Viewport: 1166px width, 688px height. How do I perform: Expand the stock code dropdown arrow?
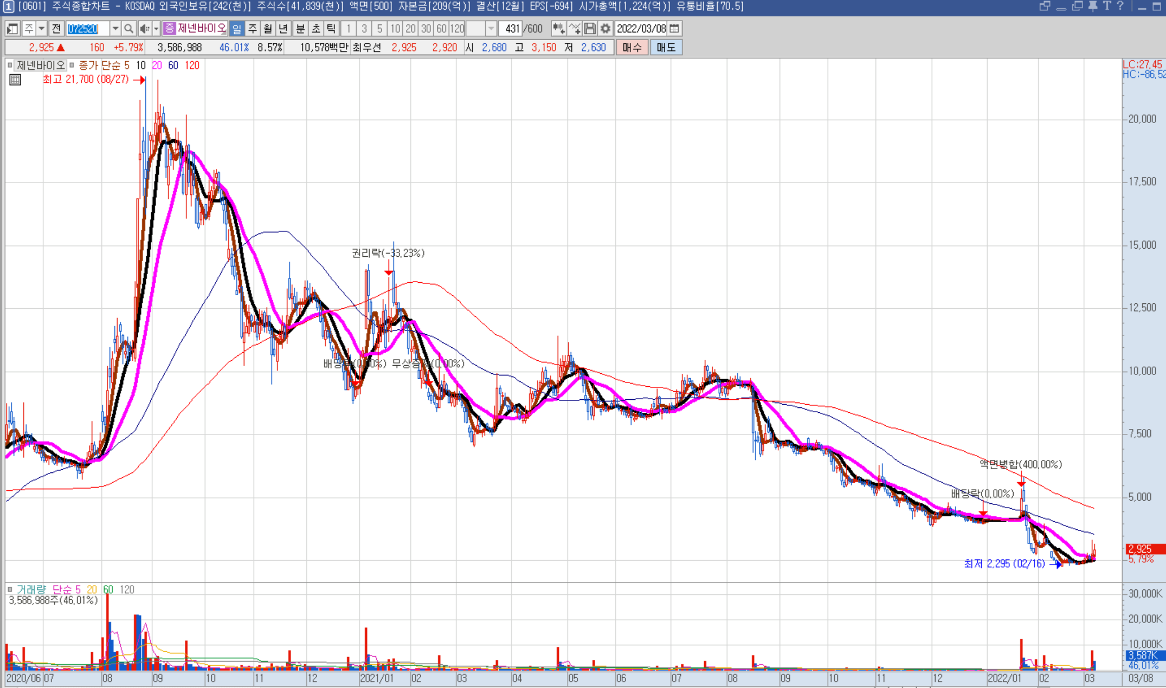115,29
